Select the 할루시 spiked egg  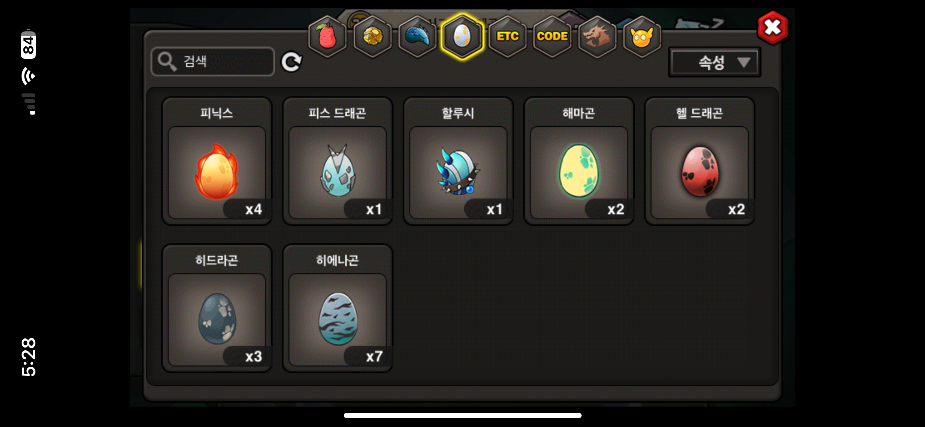(x=458, y=161)
